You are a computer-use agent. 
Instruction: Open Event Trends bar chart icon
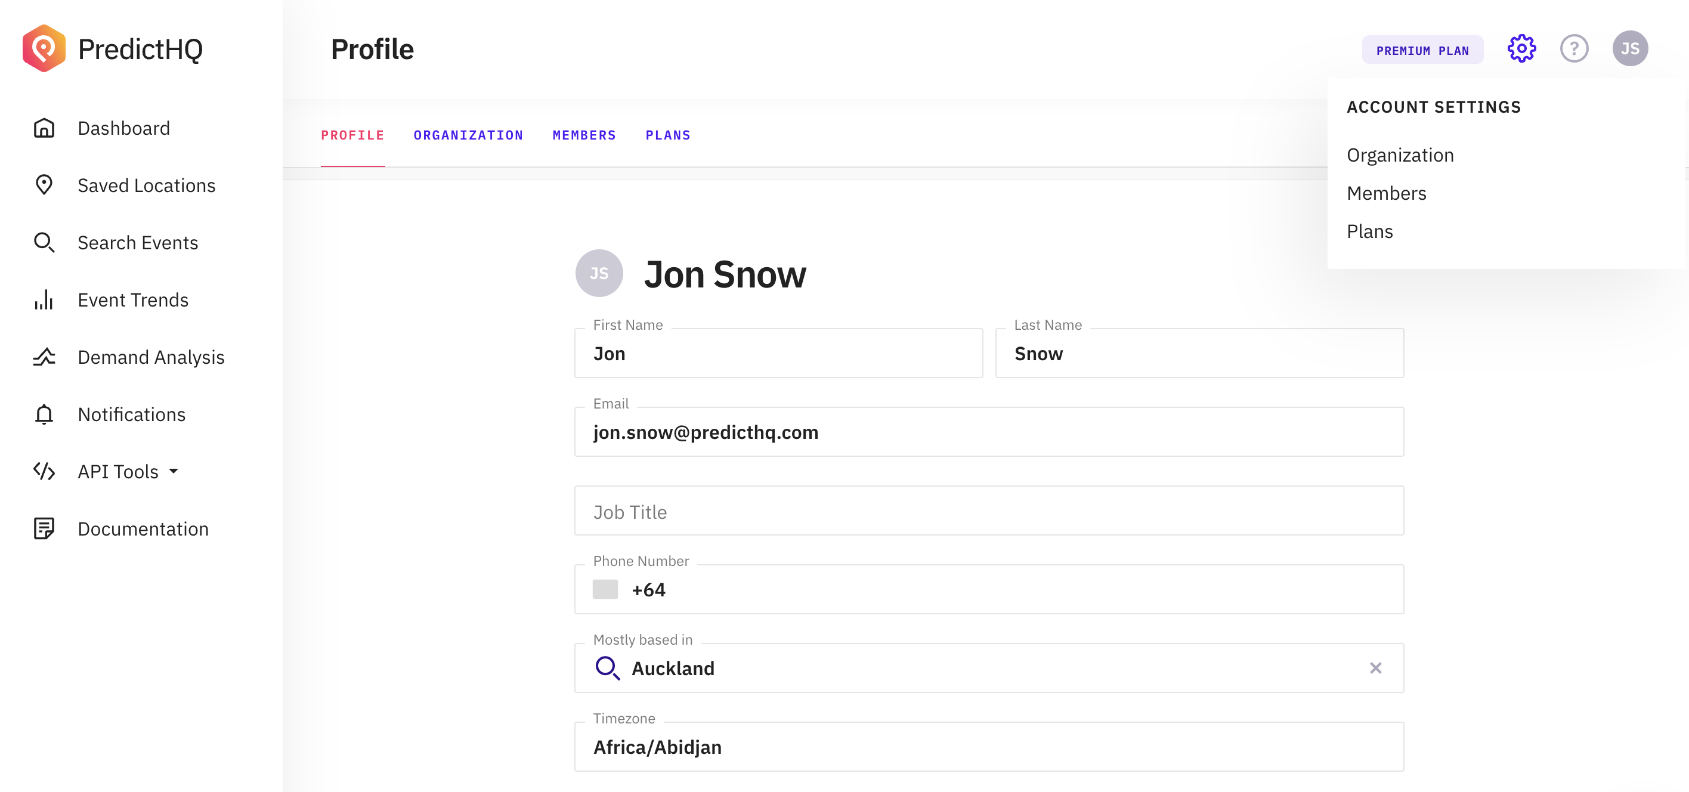click(44, 299)
